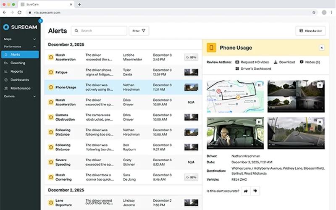Open Driver's Dashboard link

tap(253, 69)
